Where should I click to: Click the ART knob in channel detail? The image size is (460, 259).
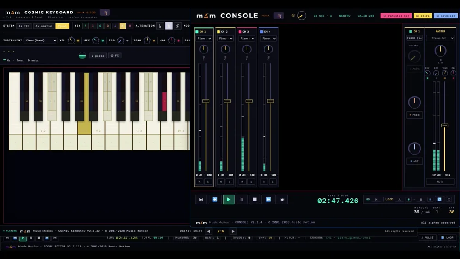click(414, 149)
